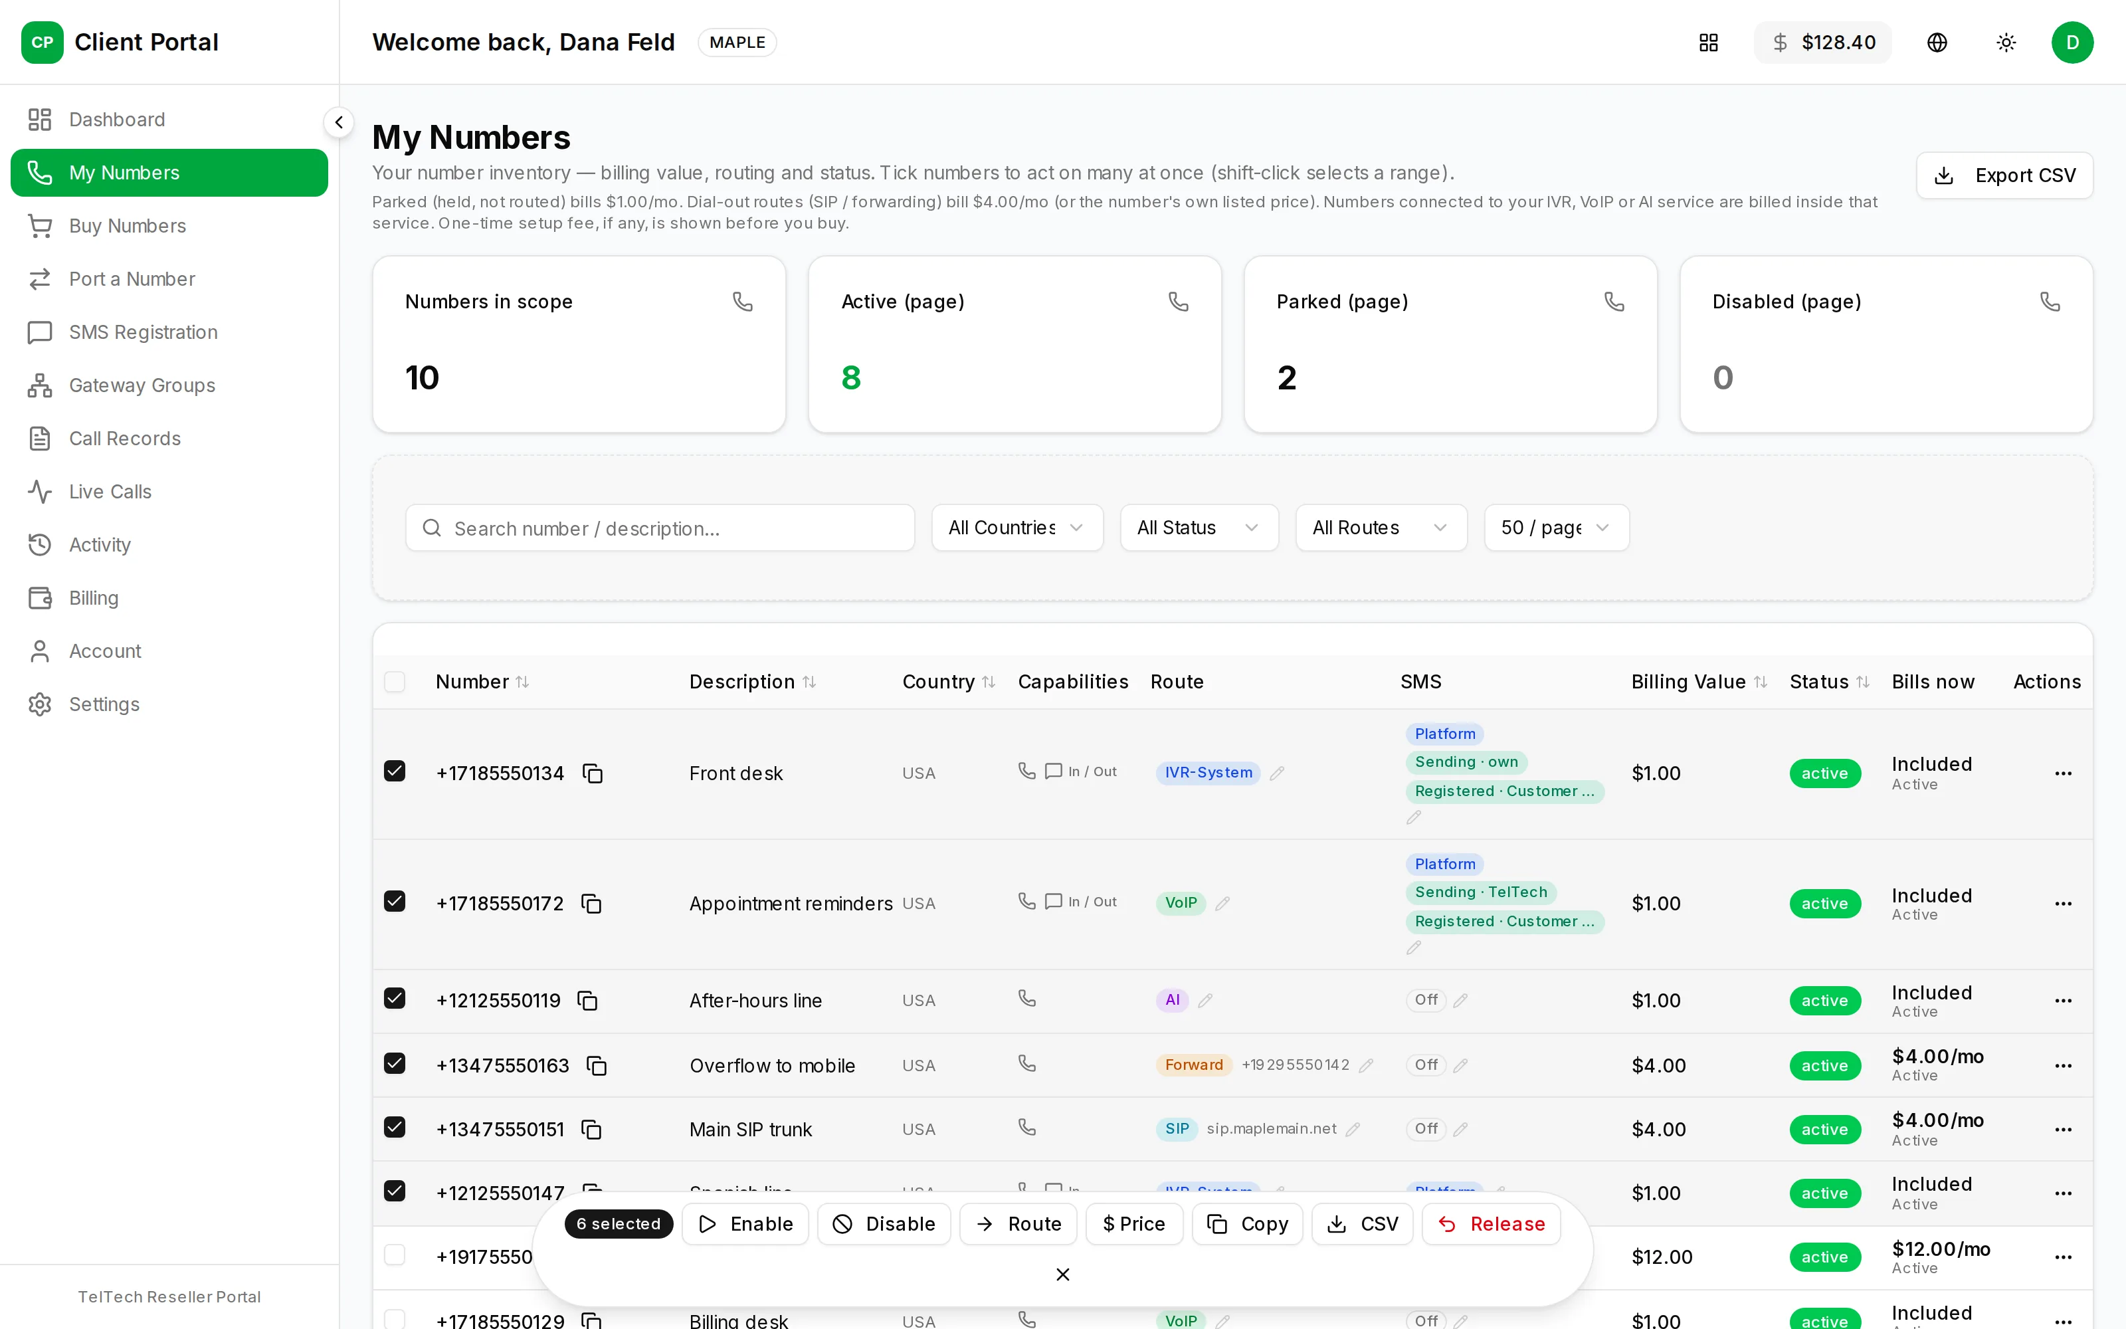Open Call Records in sidebar

169,439
